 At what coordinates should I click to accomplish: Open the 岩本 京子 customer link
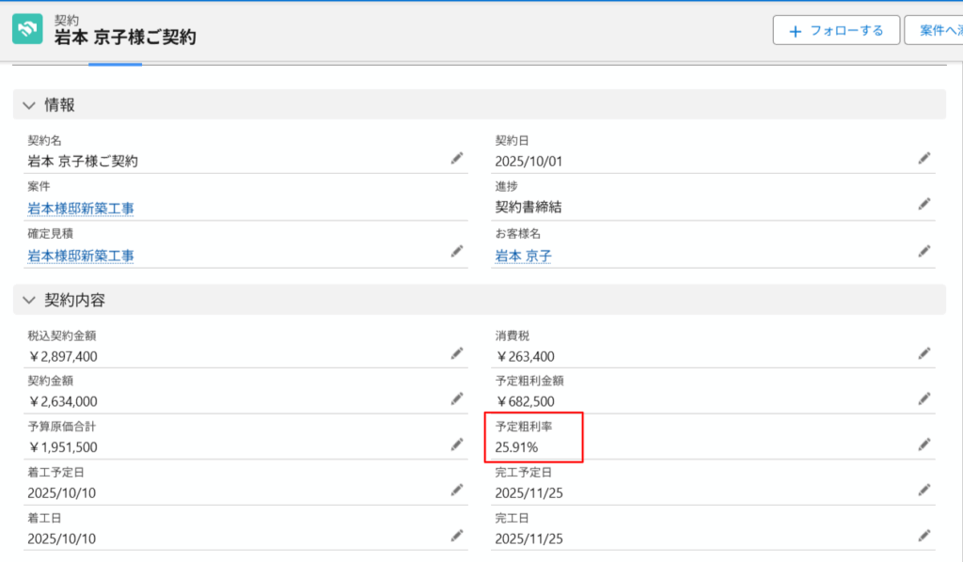point(523,256)
